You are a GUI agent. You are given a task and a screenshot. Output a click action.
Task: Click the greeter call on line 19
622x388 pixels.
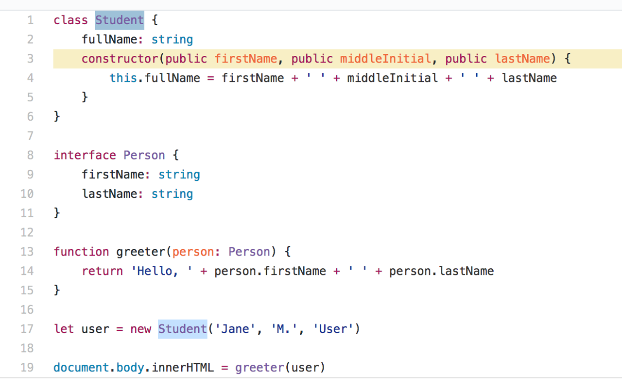260,368
